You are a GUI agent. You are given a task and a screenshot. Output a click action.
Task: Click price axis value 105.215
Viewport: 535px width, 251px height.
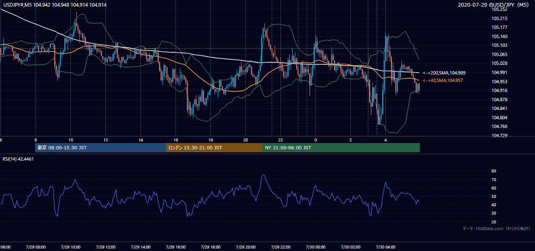[499, 18]
